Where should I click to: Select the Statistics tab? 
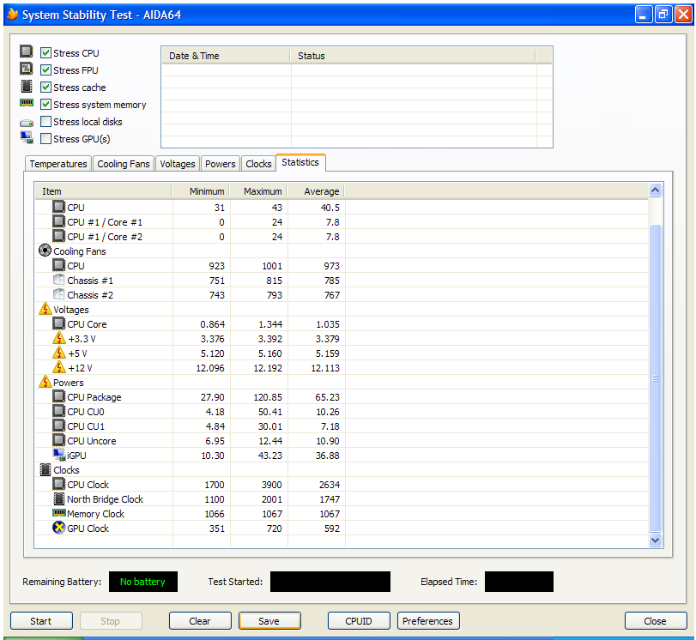pos(300,162)
